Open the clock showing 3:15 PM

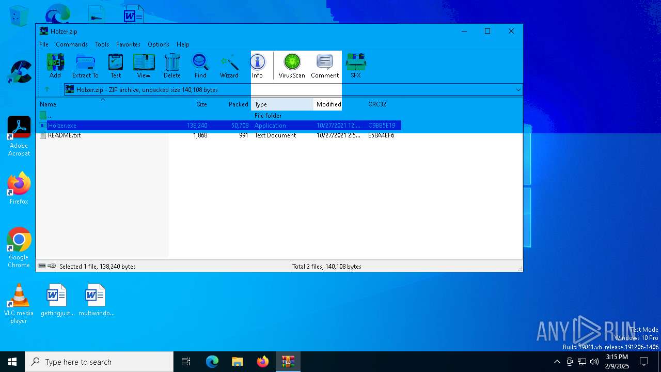coord(617,362)
